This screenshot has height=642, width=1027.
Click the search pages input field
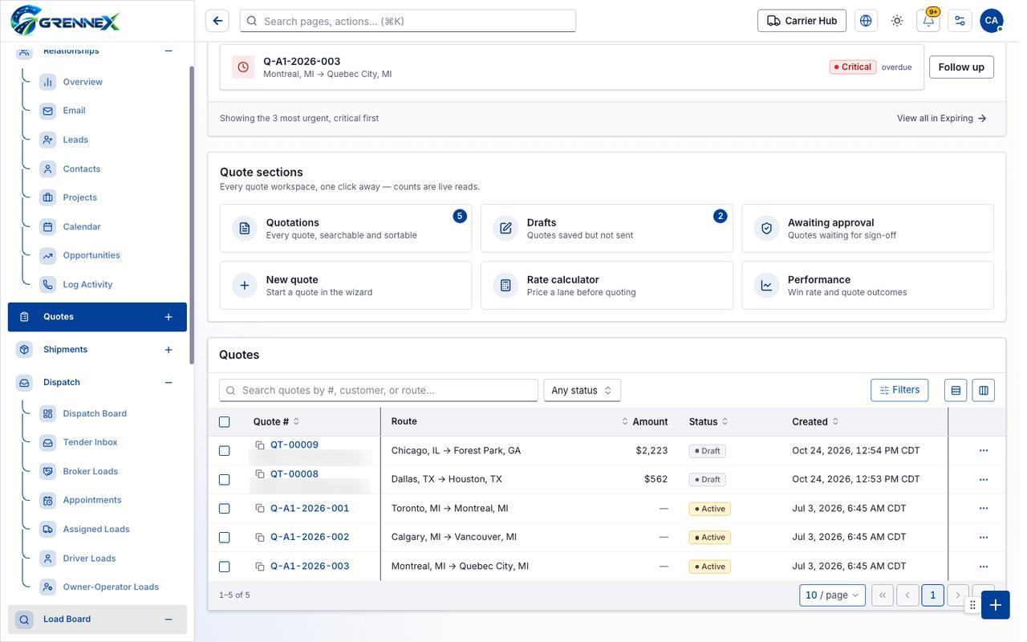point(408,21)
